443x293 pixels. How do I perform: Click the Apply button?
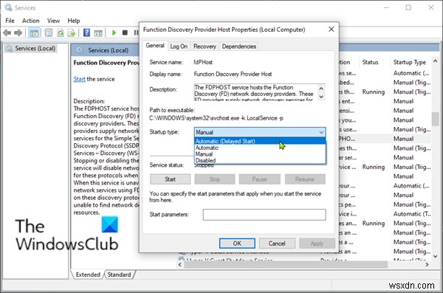click(x=317, y=244)
